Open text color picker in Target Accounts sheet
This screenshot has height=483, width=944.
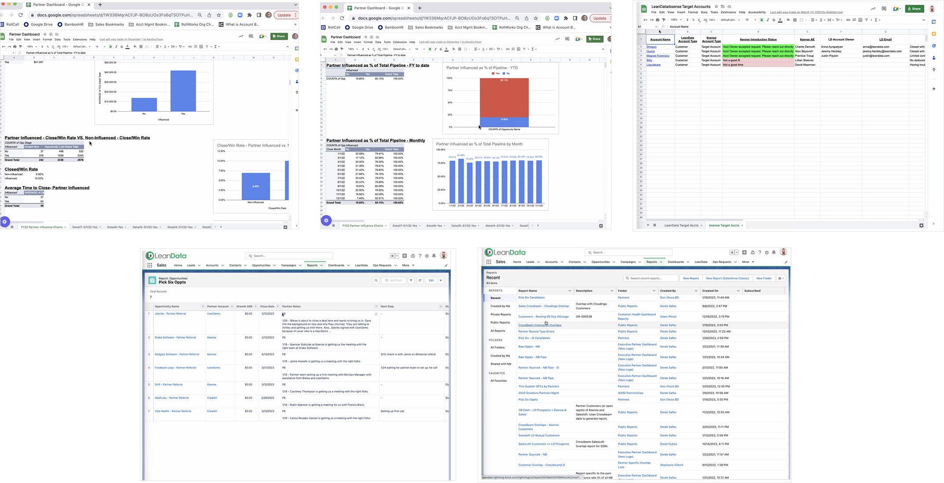pos(780,20)
